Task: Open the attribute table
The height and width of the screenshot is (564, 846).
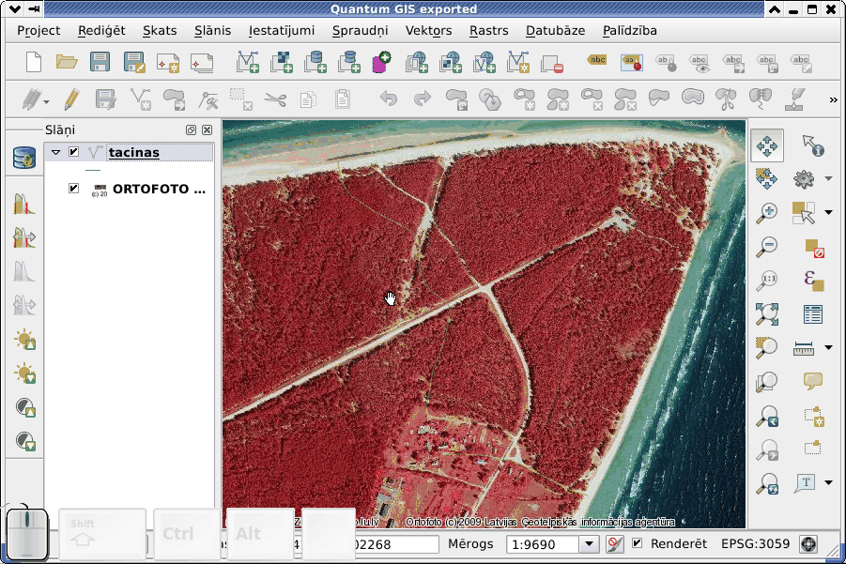Action: pos(812,314)
